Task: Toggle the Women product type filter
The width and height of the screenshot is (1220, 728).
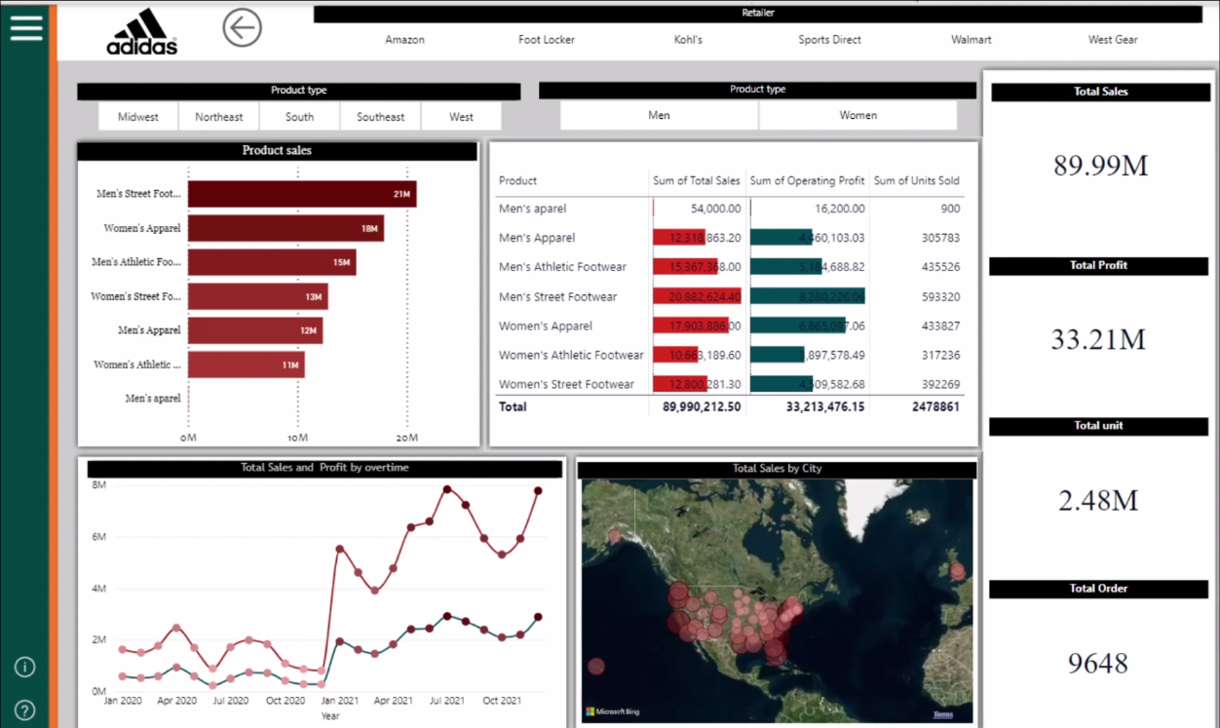Action: tap(857, 115)
